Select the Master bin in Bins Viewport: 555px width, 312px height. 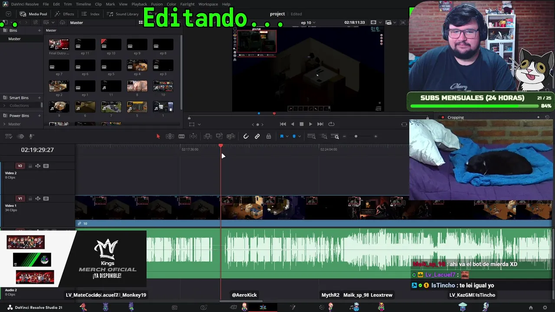point(14,39)
